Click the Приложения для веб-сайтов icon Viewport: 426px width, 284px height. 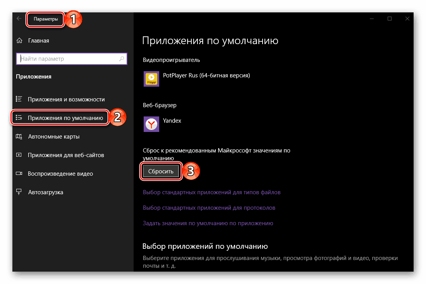pos(19,155)
